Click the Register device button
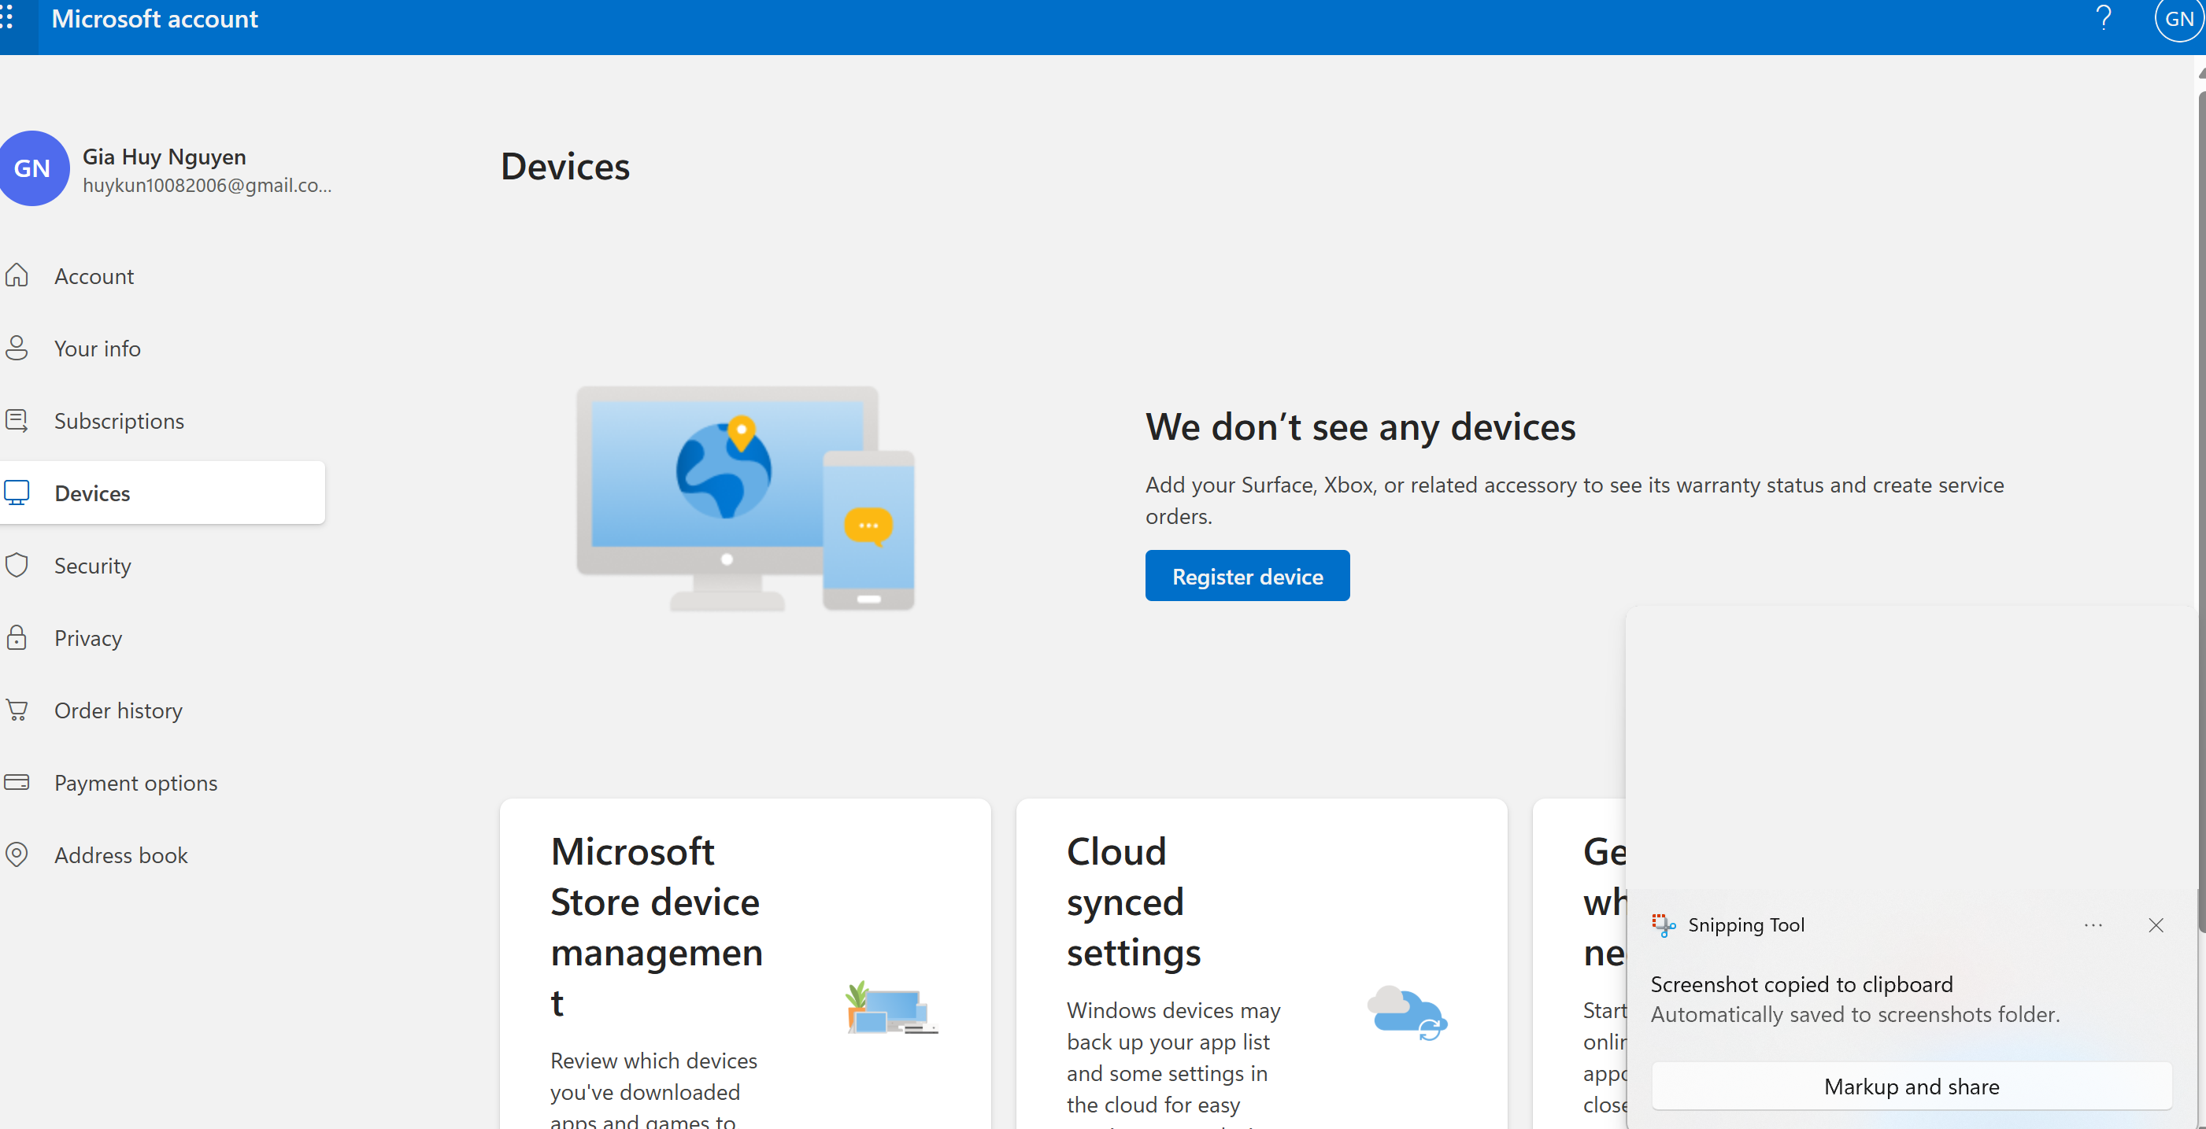Screen dimensions: 2206x1129 (x=1246, y=575)
